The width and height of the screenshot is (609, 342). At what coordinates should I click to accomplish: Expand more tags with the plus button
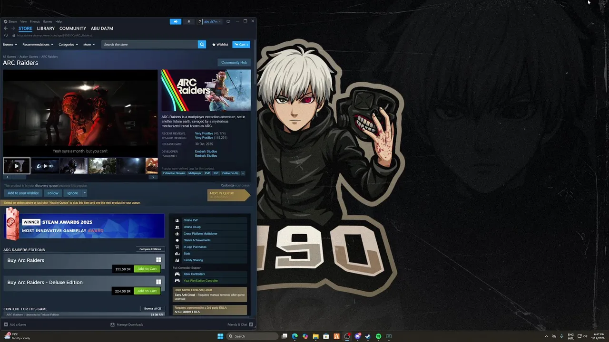coord(243,173)
